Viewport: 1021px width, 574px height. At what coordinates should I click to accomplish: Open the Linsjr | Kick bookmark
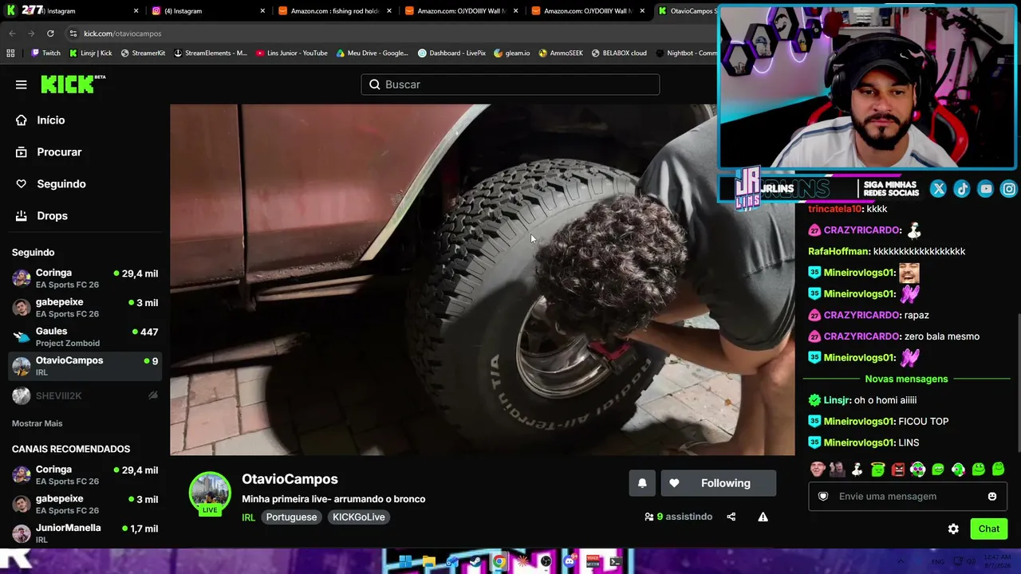click(x=91, y=53)
